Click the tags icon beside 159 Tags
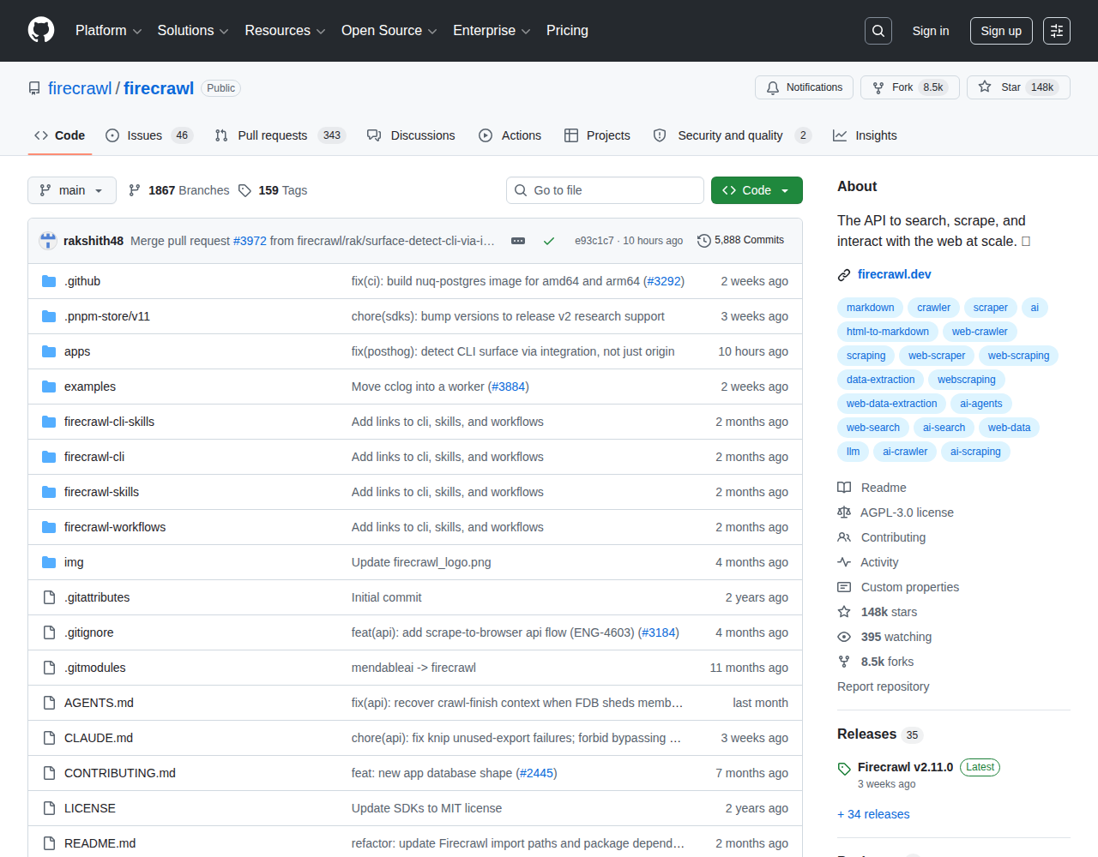 click(245, 190)
